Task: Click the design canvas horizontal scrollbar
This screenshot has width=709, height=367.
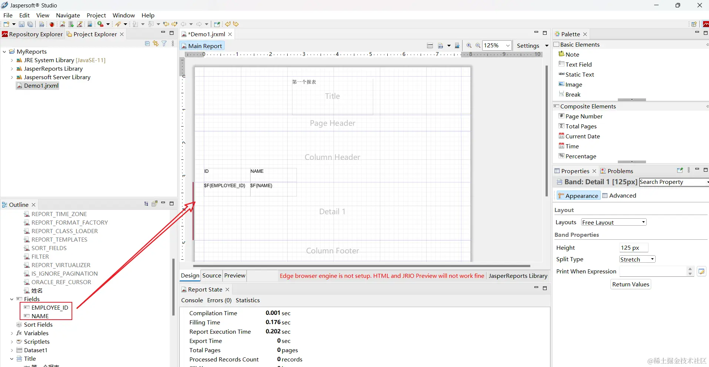Action: click(361, 266)
